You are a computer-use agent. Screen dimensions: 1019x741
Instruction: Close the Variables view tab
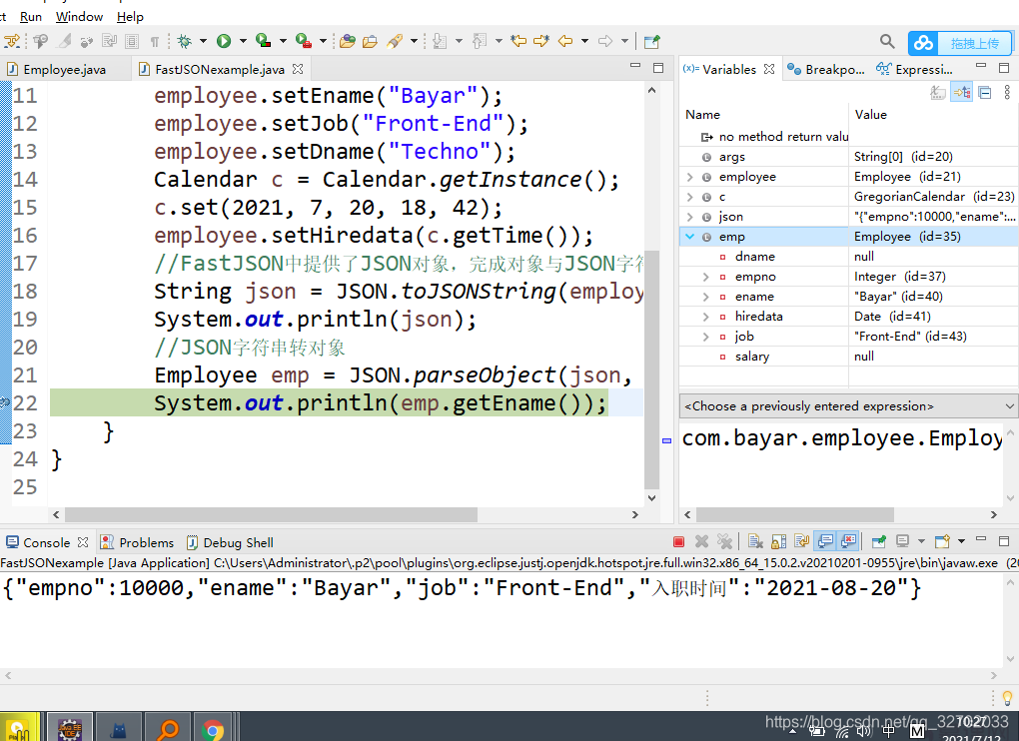coord(769,69)
